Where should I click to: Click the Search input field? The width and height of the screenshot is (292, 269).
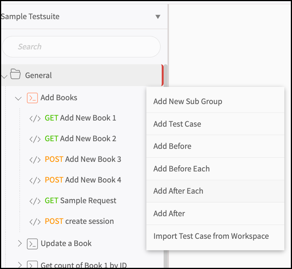[81, 47]
